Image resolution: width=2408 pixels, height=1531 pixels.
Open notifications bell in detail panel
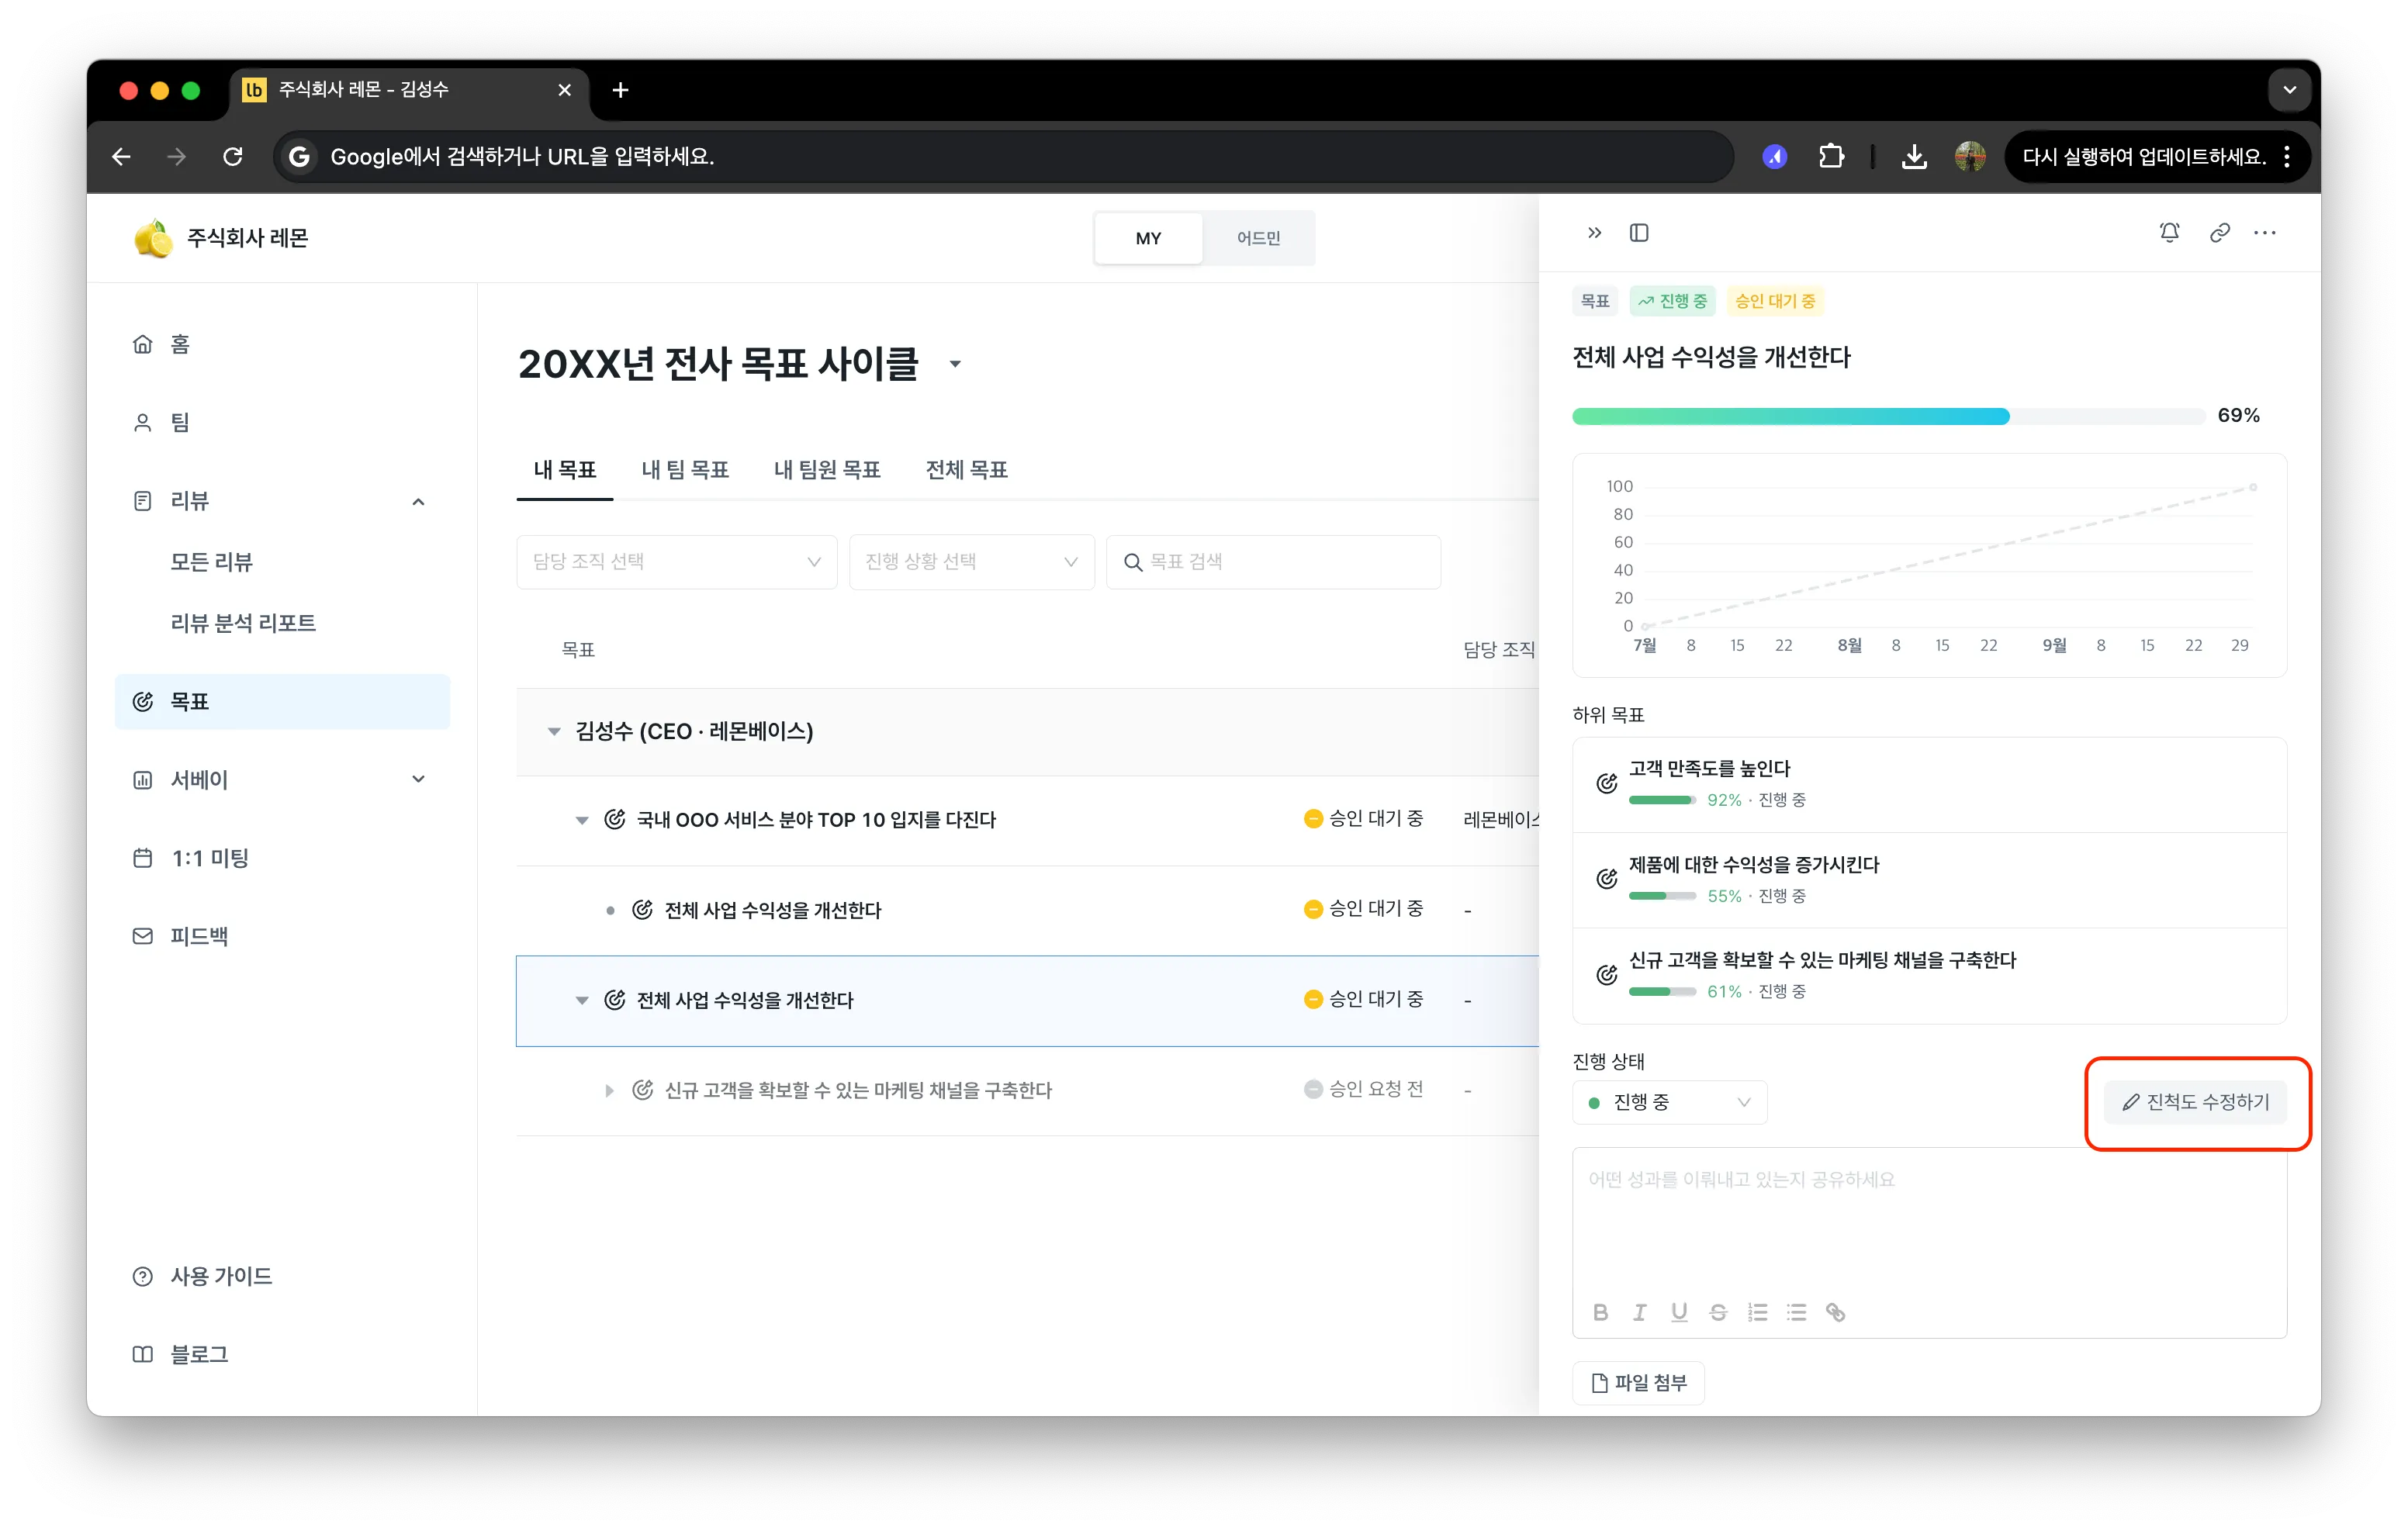(x=2169, y=233)
